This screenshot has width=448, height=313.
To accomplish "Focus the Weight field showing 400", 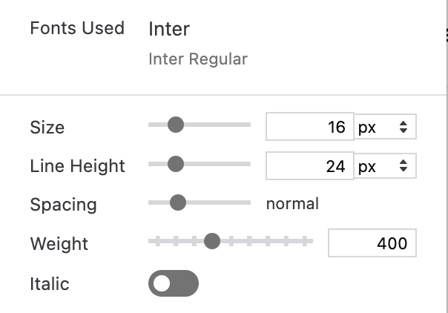I will coord(372,243).
